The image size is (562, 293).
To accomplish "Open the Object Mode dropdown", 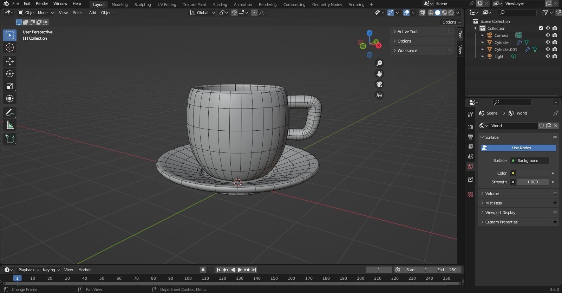I will pos(36,13).
